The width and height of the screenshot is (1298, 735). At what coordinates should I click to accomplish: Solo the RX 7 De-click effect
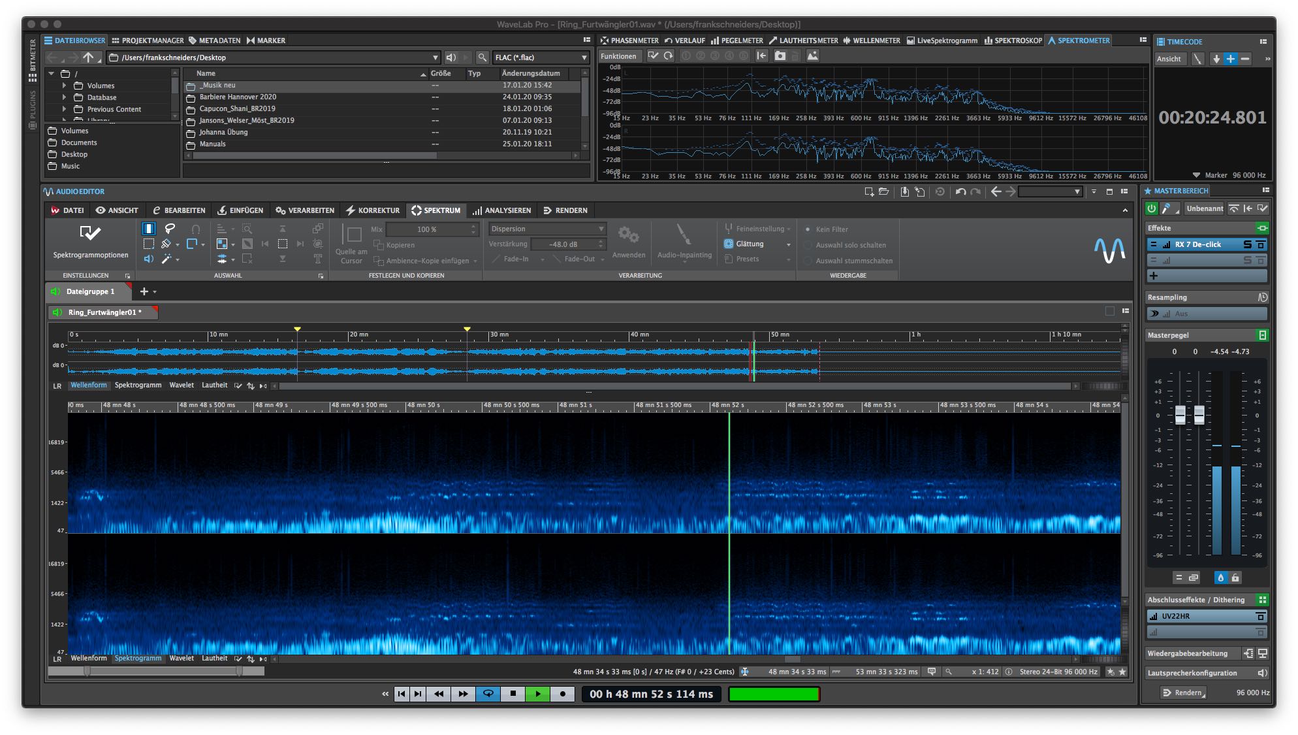pos(1247,244)
